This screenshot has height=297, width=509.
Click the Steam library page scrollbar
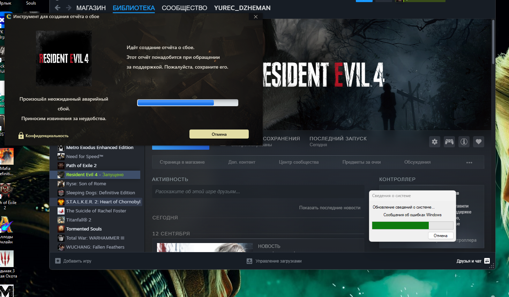[493, 42]
